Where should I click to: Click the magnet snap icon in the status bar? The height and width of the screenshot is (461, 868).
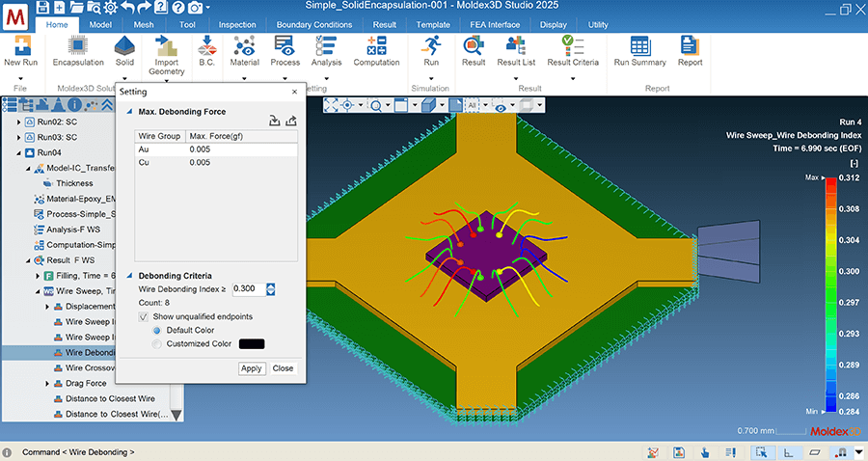coord(841,452)
